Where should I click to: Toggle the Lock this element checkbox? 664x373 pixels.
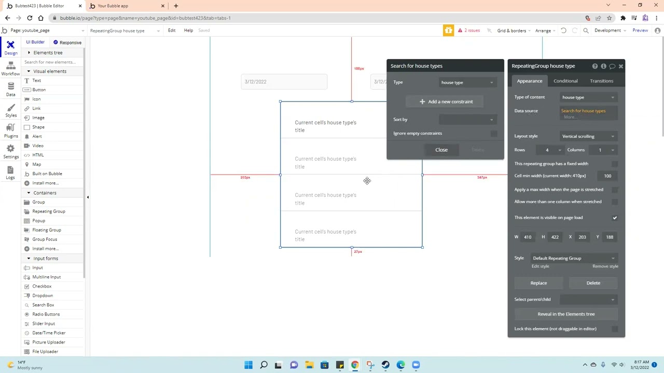point(615,328)
